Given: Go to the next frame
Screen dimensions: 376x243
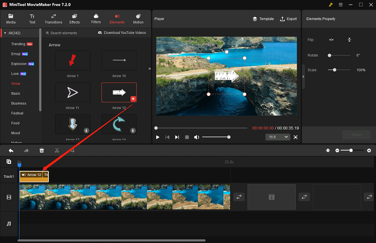Looking at the screenshot, I should point(177,137).
